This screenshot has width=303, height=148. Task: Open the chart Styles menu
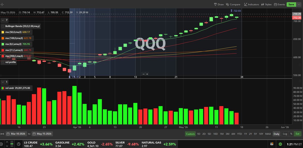point(266,4)
